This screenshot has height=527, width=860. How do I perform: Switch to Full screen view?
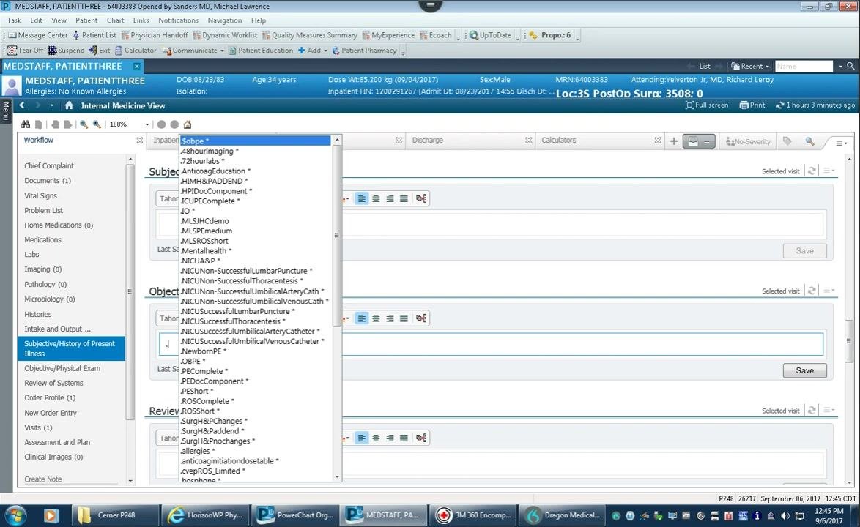coord(707,105)
